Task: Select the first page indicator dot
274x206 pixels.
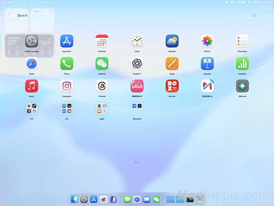Action: coord(136,162)
